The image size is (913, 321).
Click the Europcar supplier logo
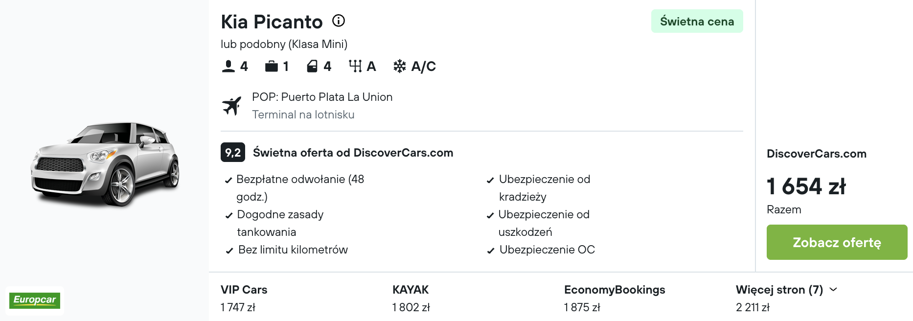coord(35,300)
